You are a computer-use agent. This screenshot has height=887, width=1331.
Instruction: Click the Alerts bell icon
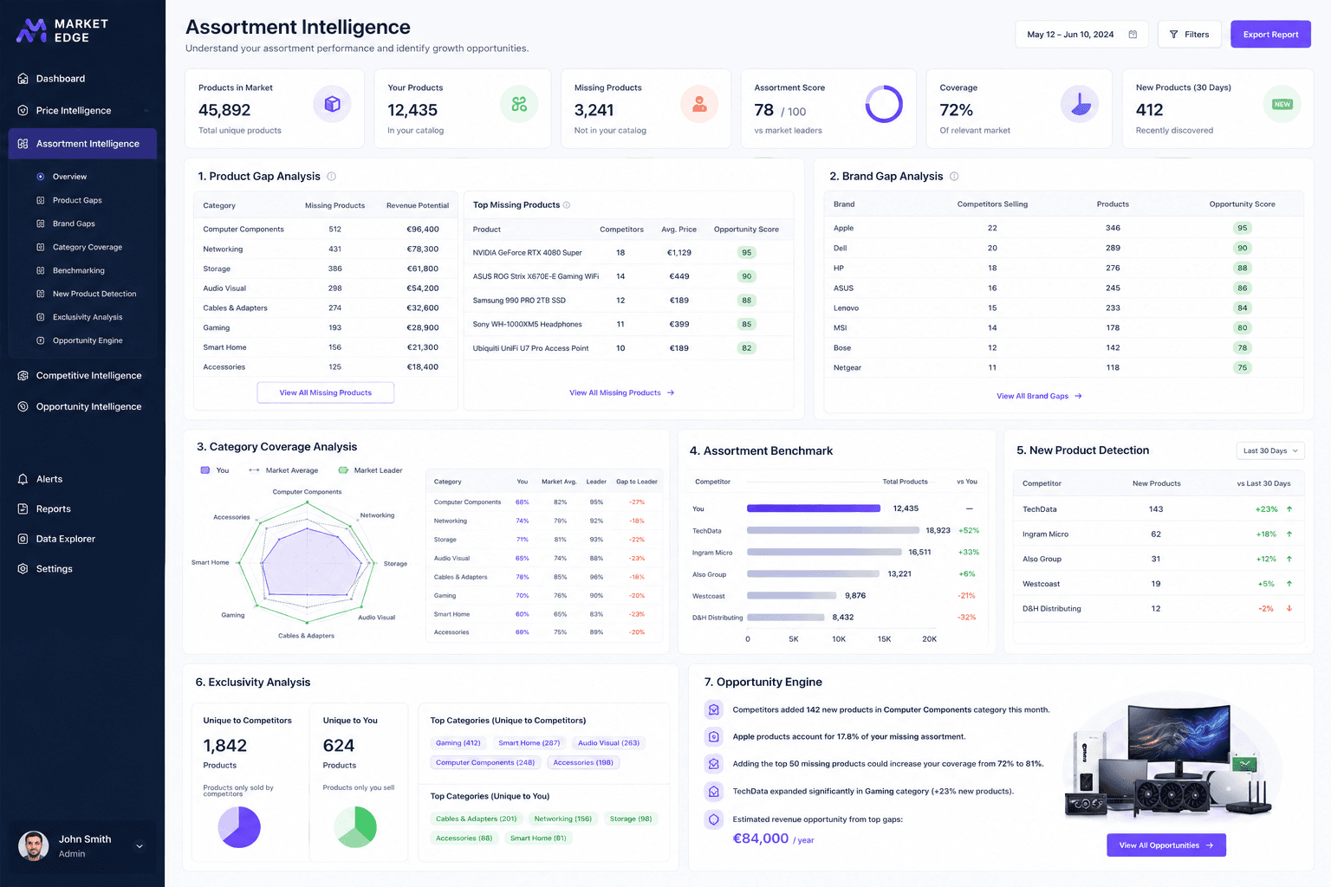(x=23, y=479)
